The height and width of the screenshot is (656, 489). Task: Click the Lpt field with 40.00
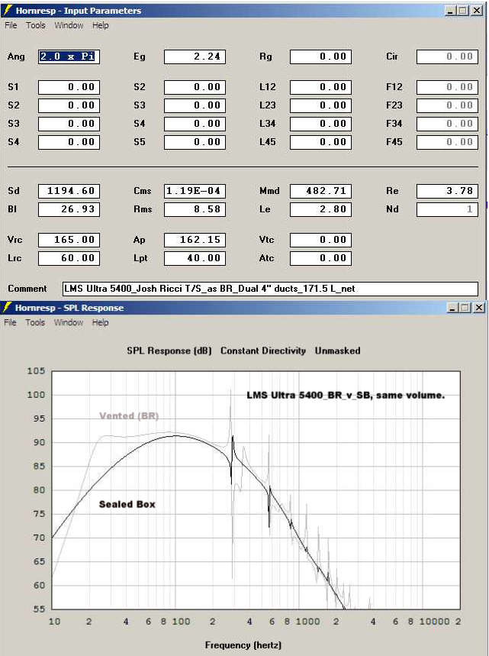[195, 259]
